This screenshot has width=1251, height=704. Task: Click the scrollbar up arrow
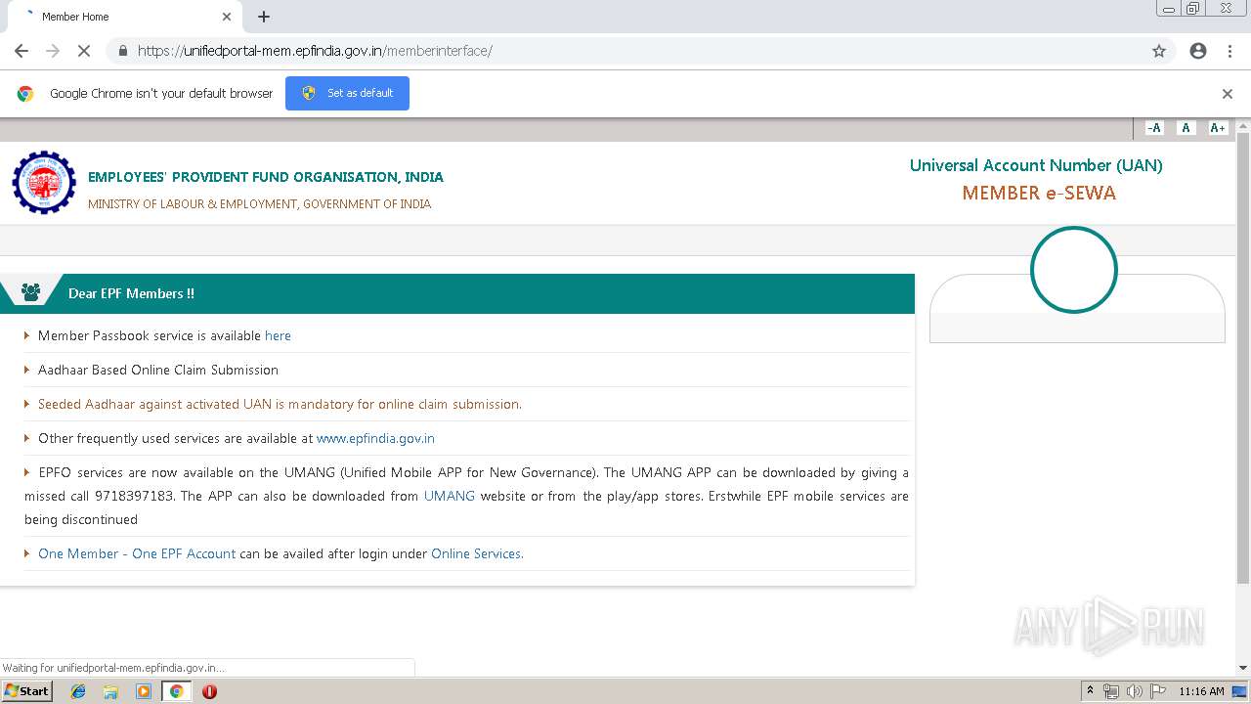click(x=1243, y=125)
